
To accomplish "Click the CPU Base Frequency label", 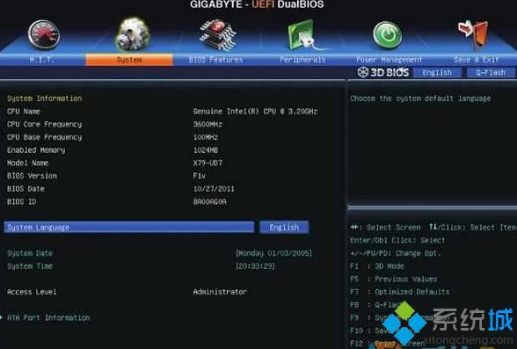I will point(44,137).
